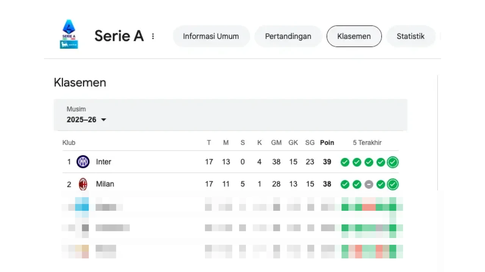Click the Inter club crest
485x272 pixels.
click(x=83, y=162)
